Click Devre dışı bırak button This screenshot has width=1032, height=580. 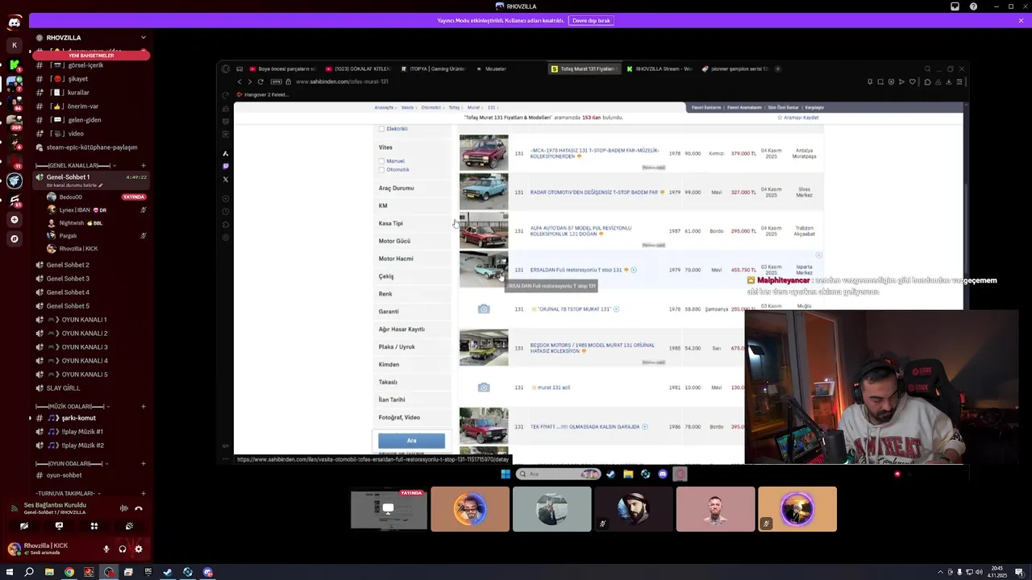click(591, 20)
